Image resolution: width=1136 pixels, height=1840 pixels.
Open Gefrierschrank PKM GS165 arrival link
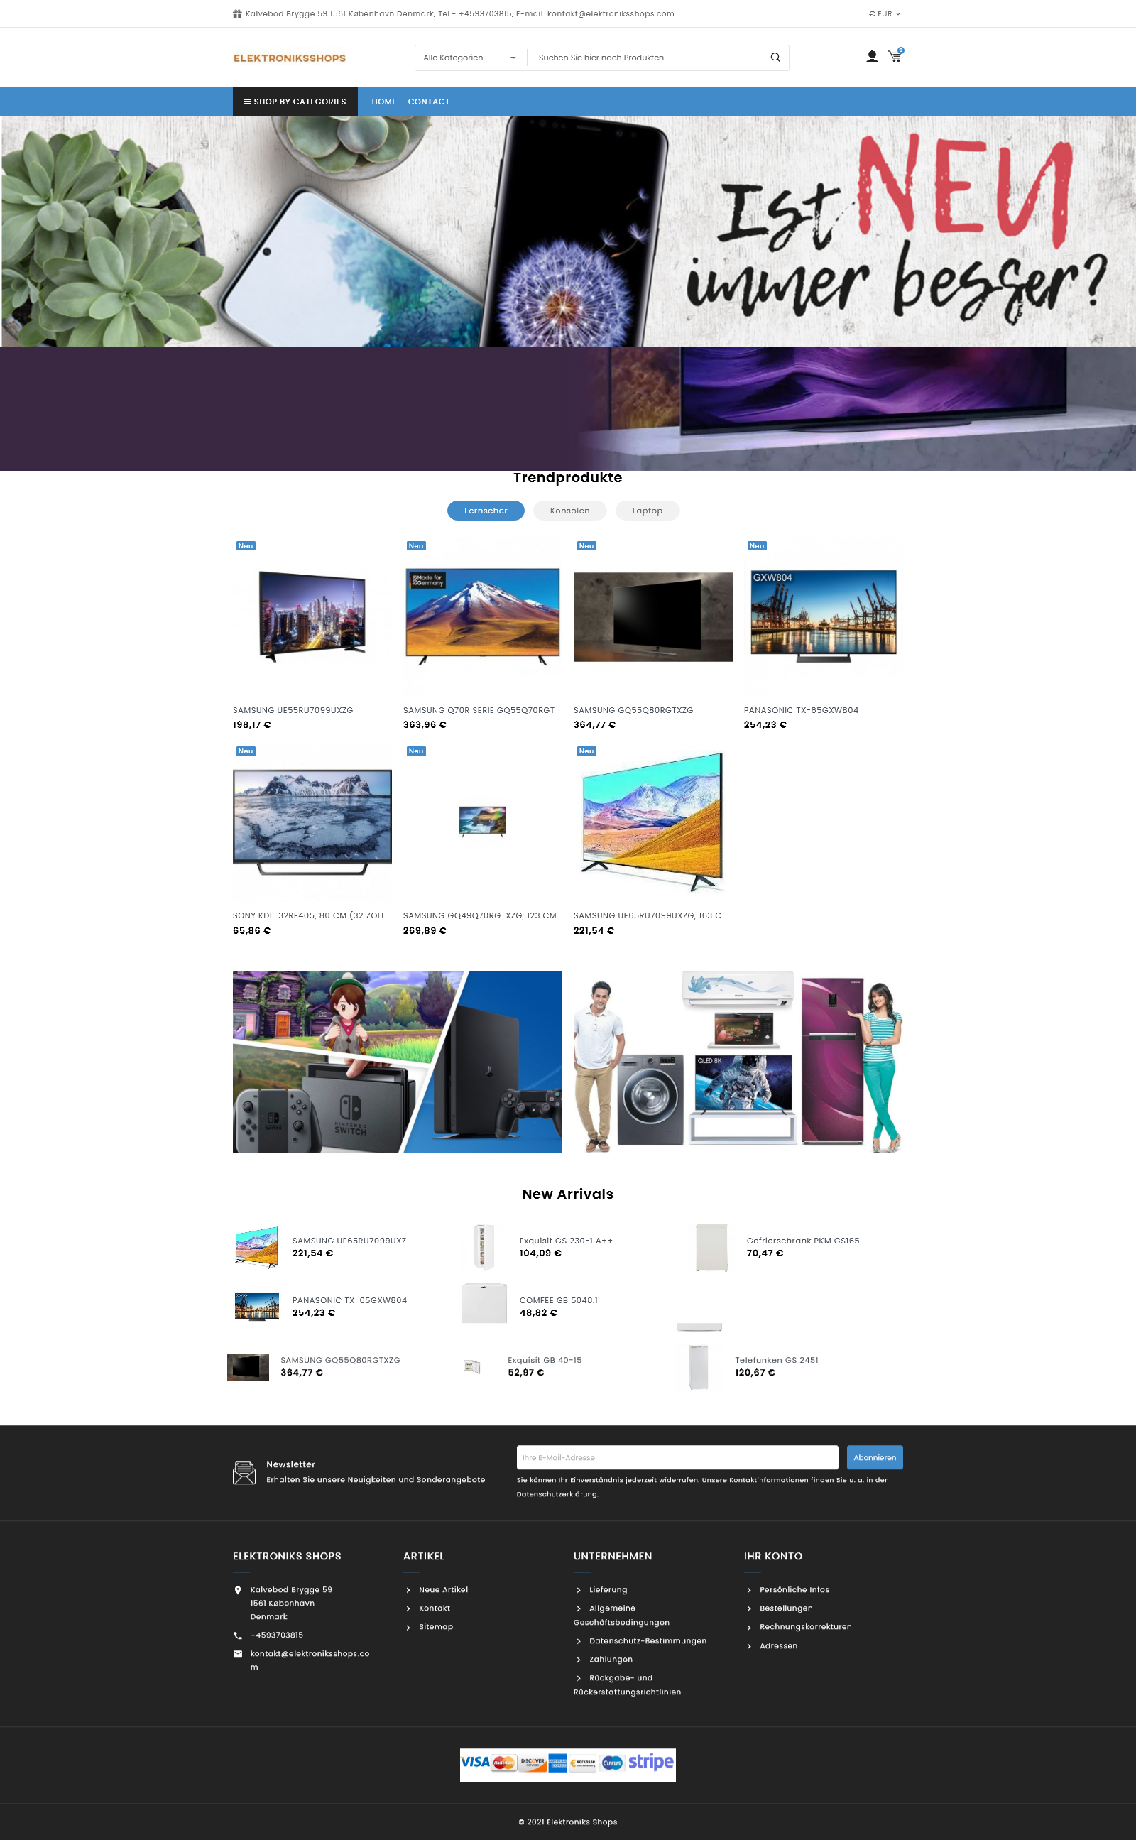point(802,1241)
